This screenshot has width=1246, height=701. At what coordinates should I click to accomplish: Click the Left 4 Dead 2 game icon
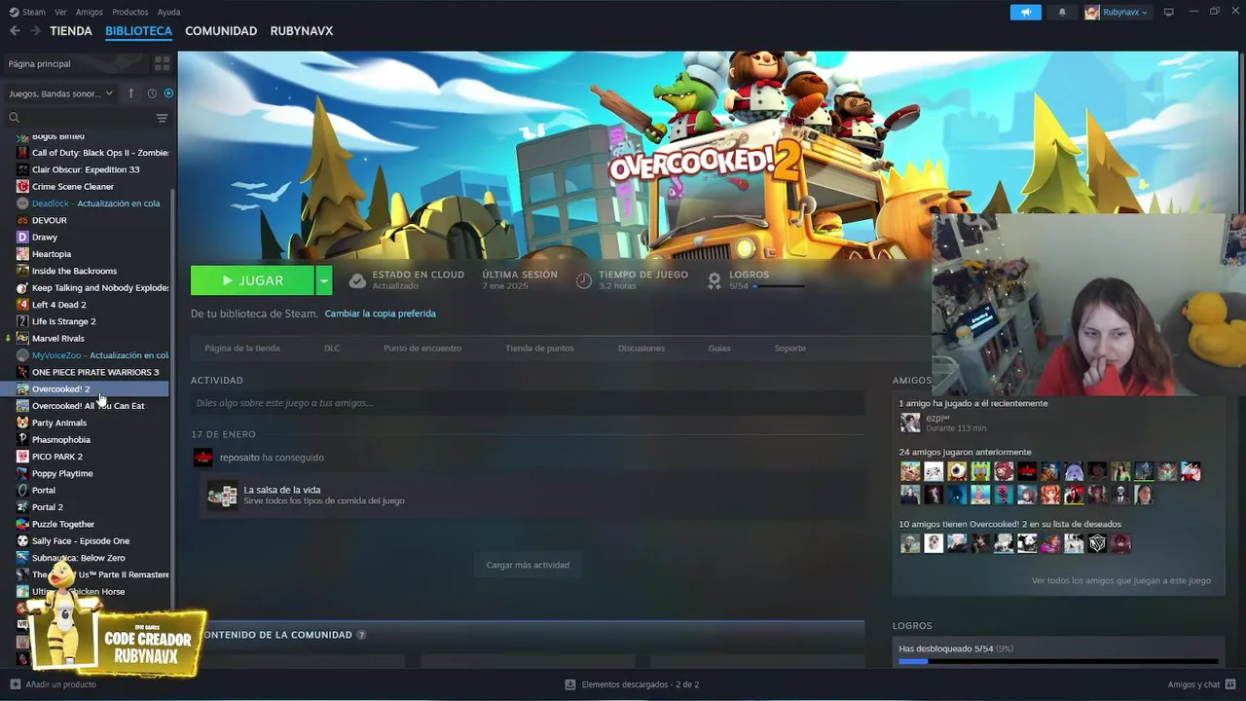coord(23,305)
